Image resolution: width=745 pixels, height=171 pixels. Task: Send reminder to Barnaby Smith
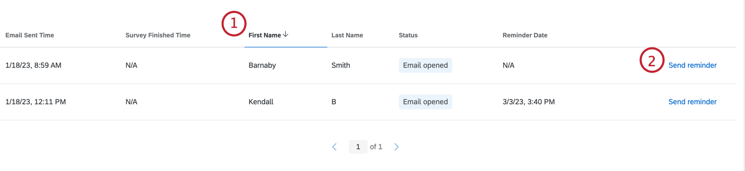click(x=692, y=65)
